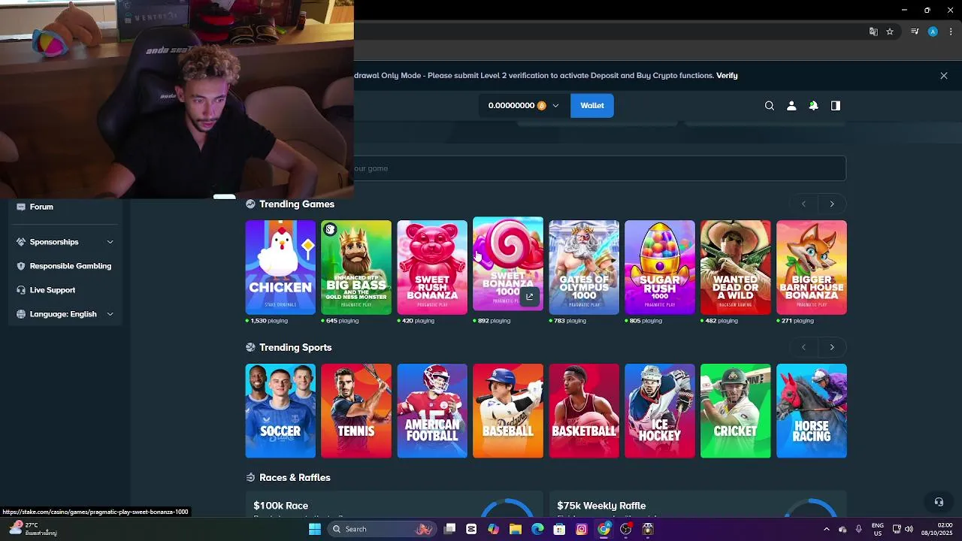
Task: Go to next Trending Games page arrow
Action: click(832, 204)
